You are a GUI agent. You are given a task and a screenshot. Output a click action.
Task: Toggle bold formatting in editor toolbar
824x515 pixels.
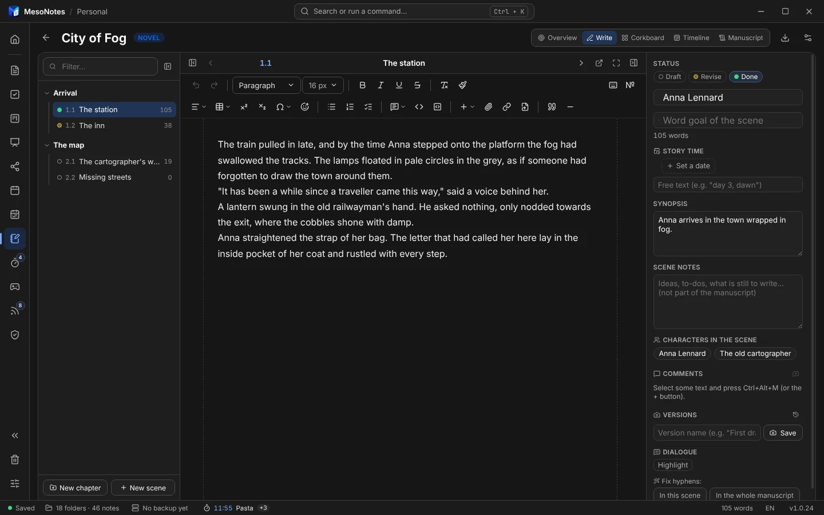363,85
